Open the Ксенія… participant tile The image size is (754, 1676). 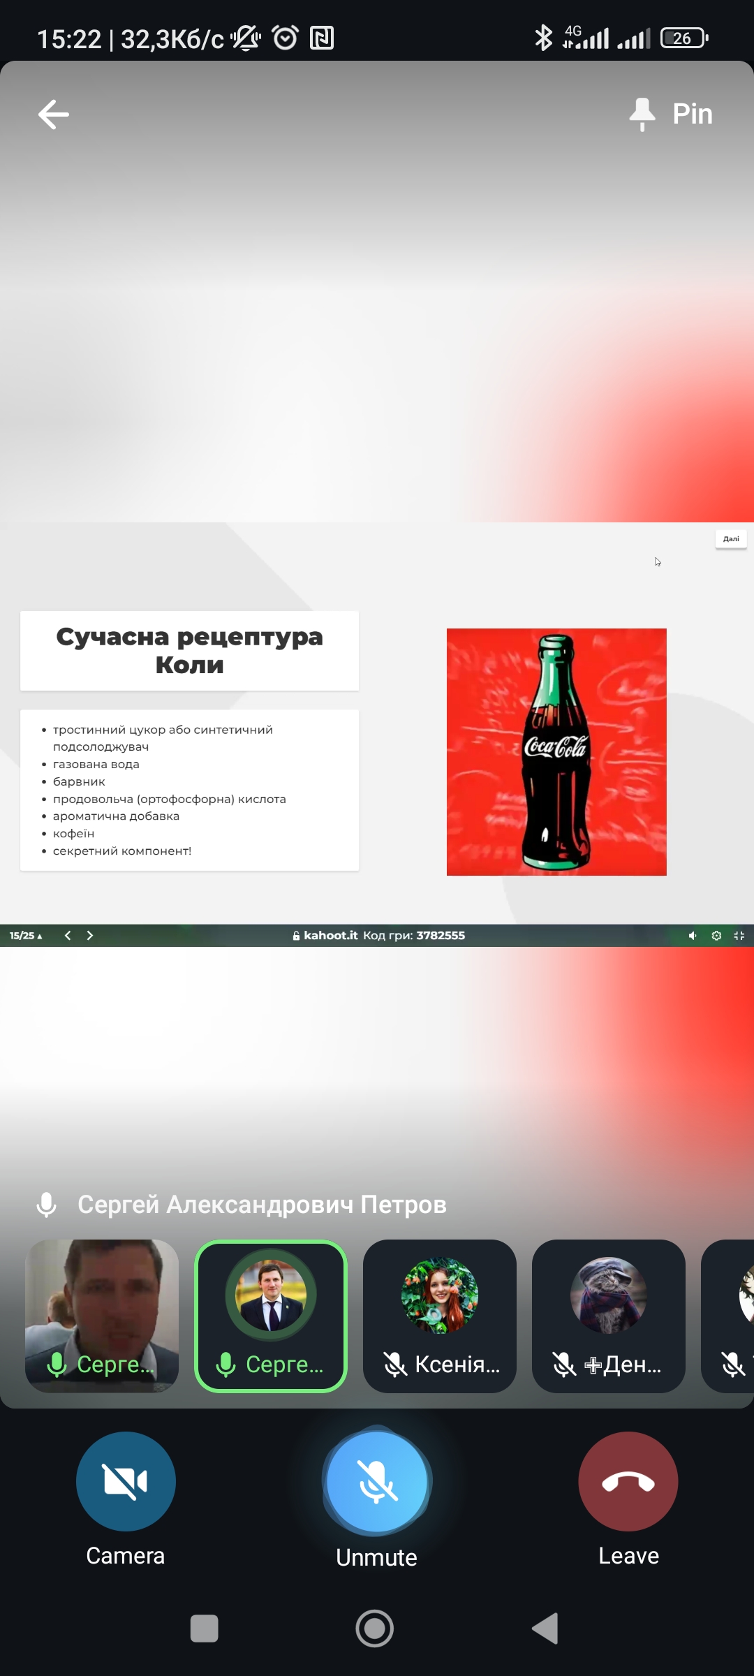(x=440, y=1316)
